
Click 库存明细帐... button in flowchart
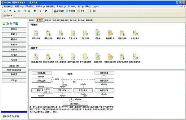[x=75, y=104]
